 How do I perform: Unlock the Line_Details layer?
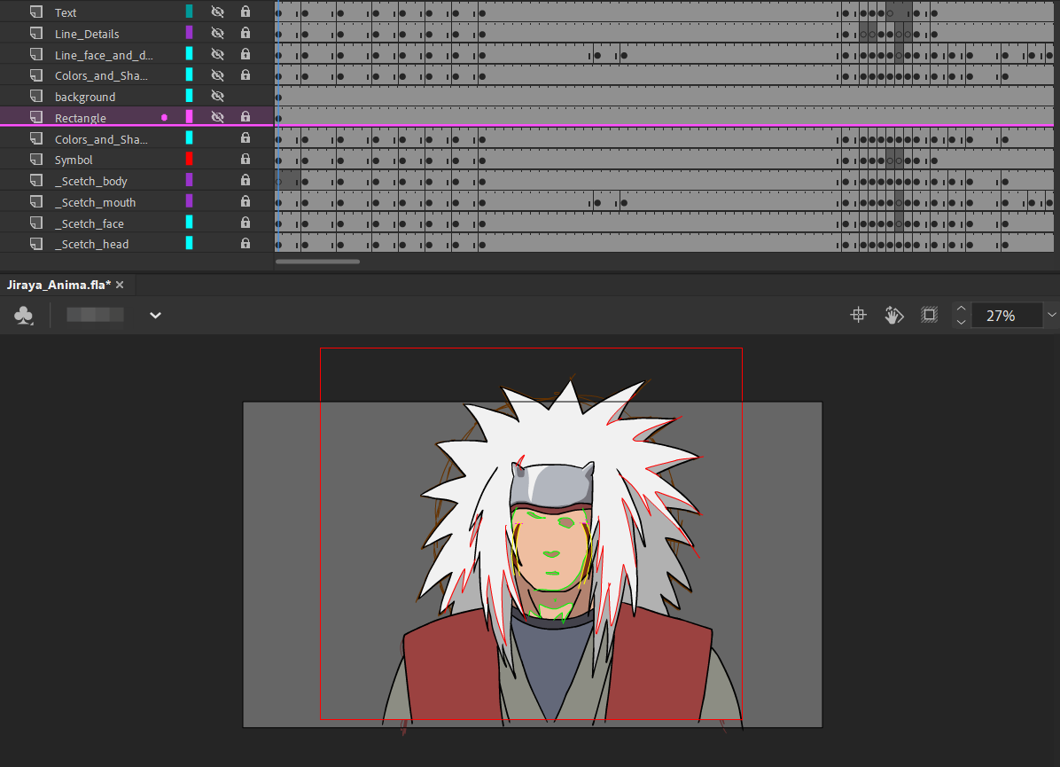tap(246, 33)
